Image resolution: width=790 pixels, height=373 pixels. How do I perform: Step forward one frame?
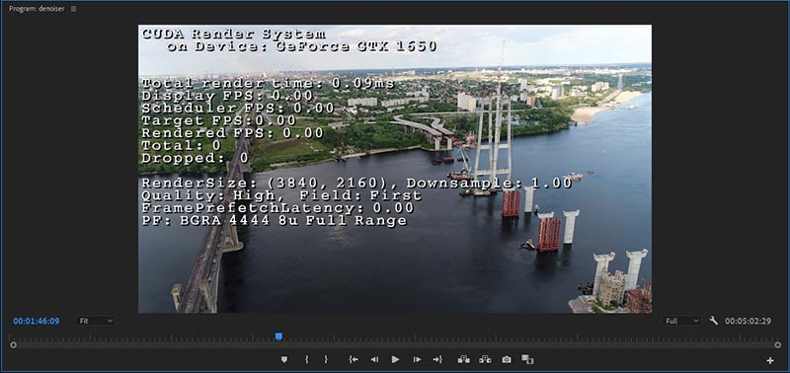pyautogui.click(x=417, y=359)
